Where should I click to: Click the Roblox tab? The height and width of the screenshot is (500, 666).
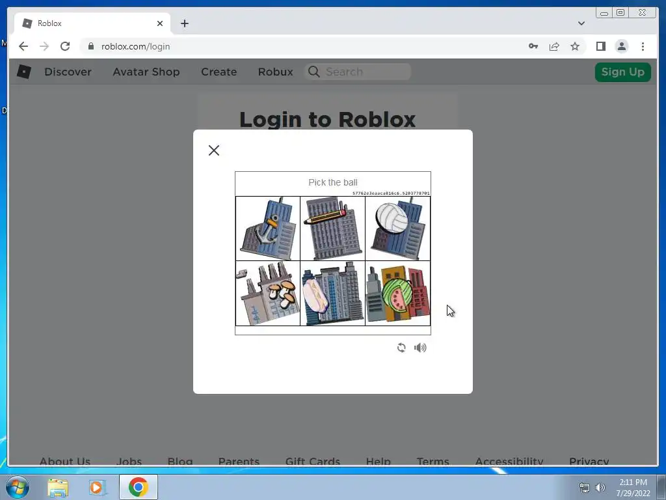[x=92, y=23]
